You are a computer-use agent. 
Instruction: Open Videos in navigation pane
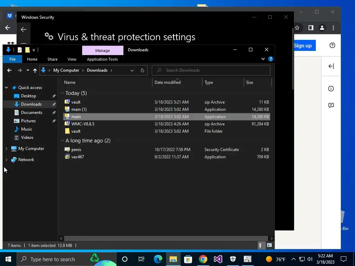click(x=27, y=138)
